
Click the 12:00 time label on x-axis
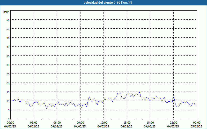pyautogui.click(x=104, y=123)
